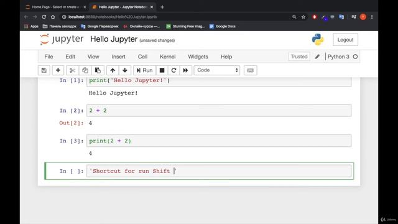Open the View menu
This screenshot has width=398, height=224.
point(93,57)
